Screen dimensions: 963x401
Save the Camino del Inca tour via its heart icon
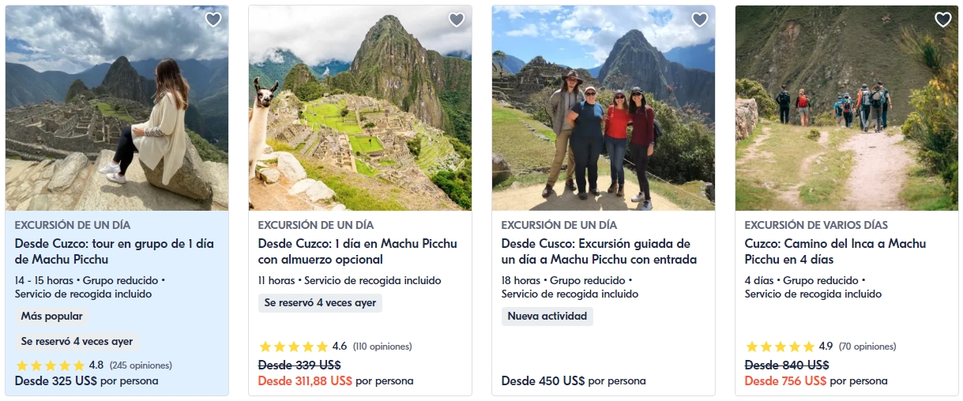click(x=943, y=20)
